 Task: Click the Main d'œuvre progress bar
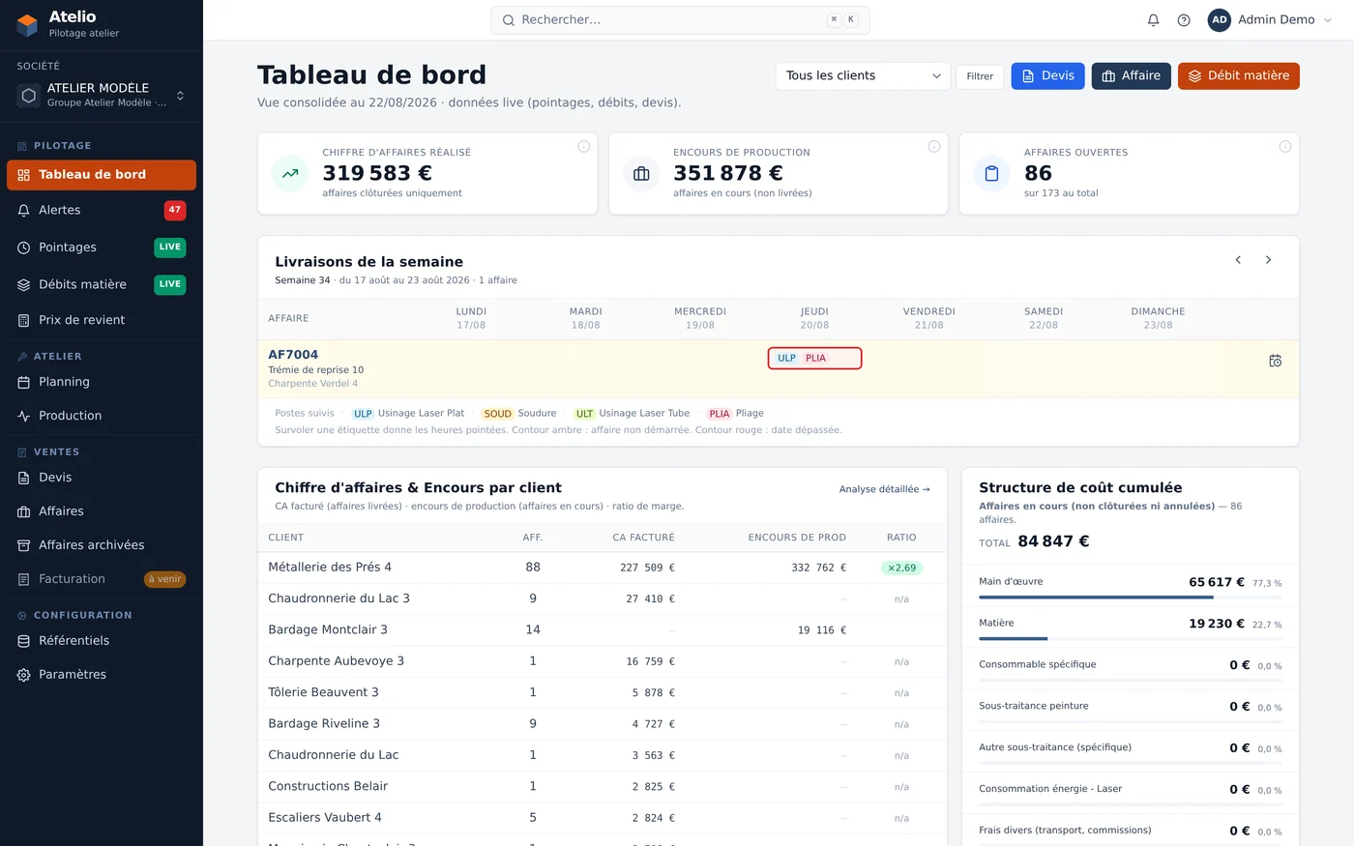tap(1131, 598)
